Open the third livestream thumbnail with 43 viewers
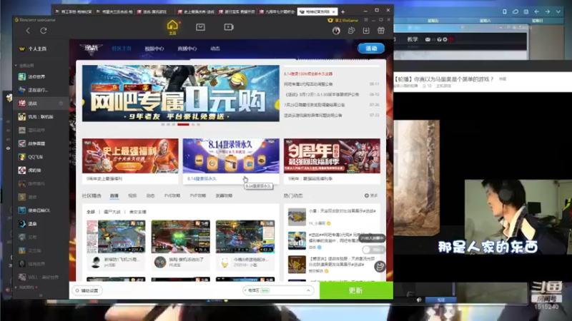 pos(245,237)
